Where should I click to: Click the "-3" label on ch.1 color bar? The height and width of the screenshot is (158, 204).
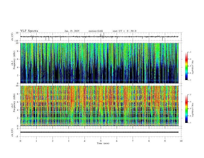[190, 52]
